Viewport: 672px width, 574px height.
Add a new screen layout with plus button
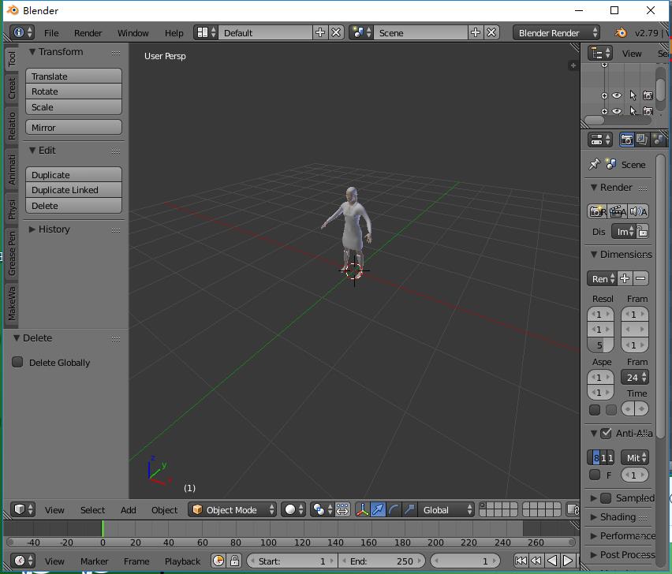point(319,32)
